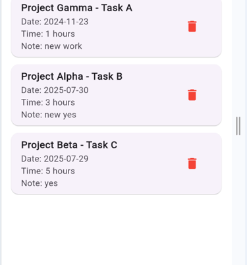
Task: Click empty white space below Task C card
Action: 117,229
